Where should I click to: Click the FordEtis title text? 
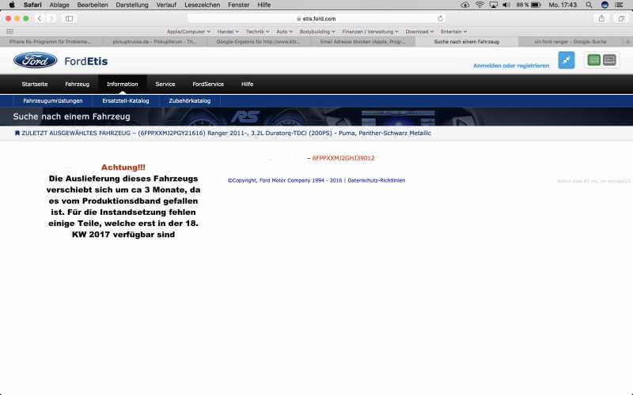tap(86, 62)
